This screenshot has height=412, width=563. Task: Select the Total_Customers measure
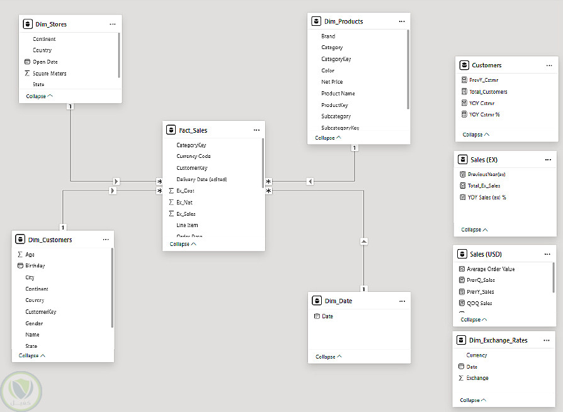pyautogui.click(x=488, y=92)
